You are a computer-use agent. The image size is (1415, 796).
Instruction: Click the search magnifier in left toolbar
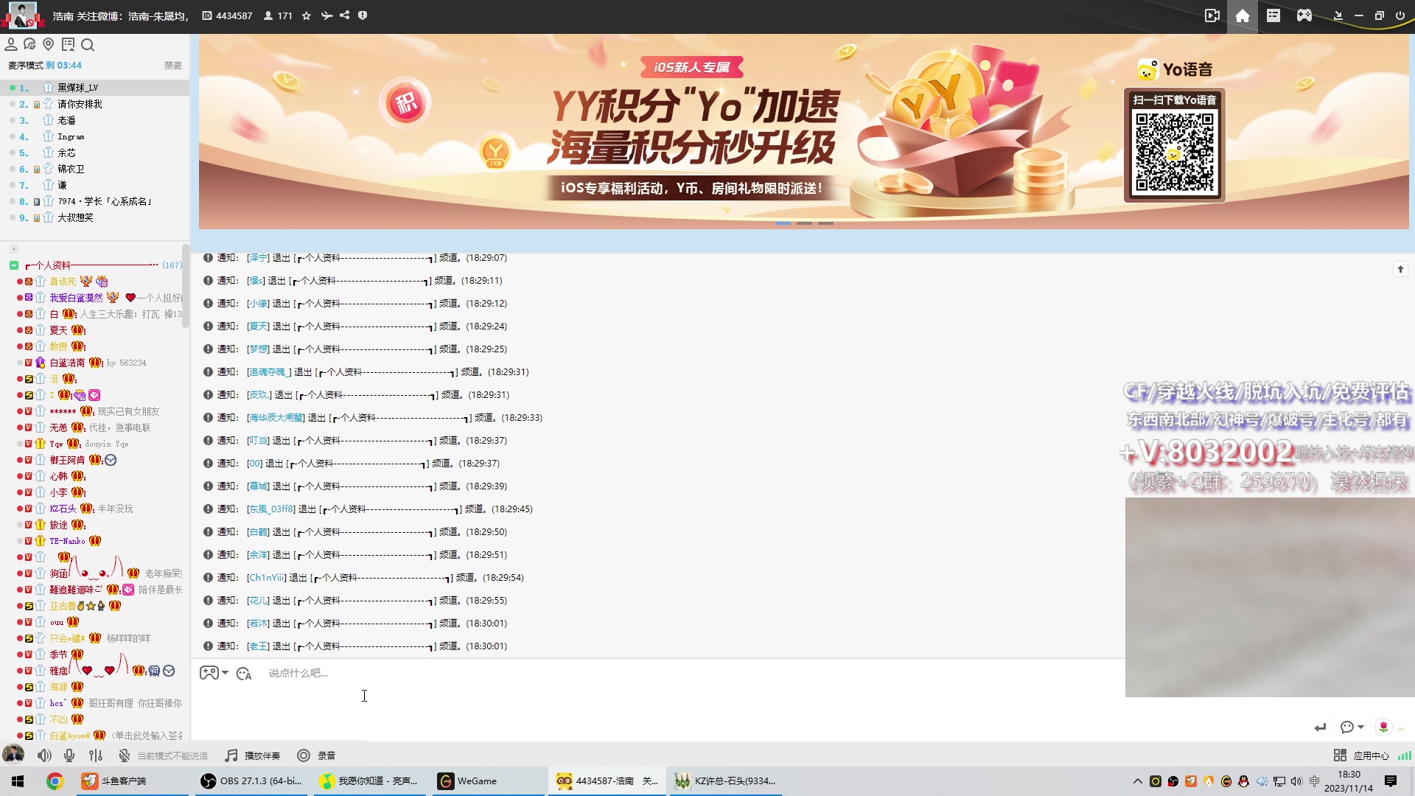click(x=88, y=45)
